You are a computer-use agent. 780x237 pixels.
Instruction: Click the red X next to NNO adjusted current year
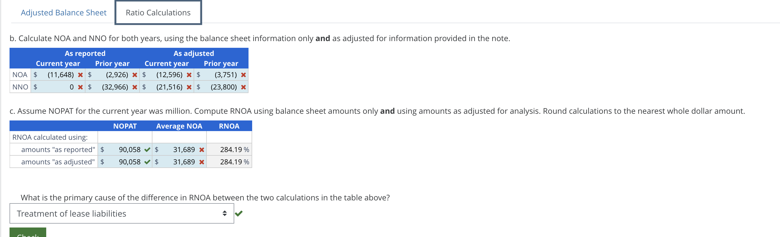(x=189, y=87)
